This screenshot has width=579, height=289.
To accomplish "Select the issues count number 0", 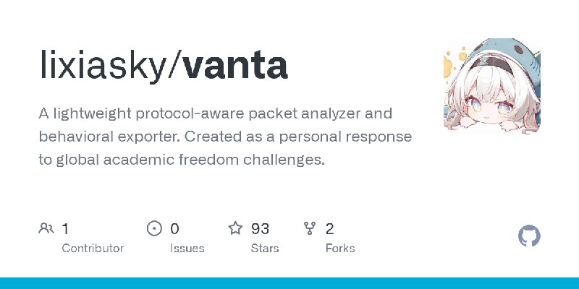I will coord(174,229).
